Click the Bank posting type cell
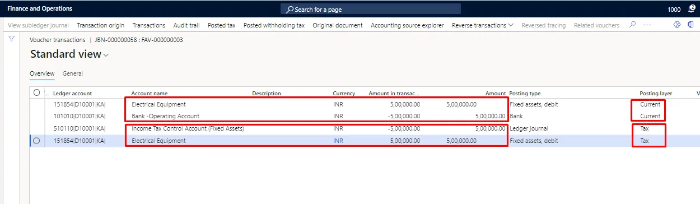700x204 pixels. 516,116
